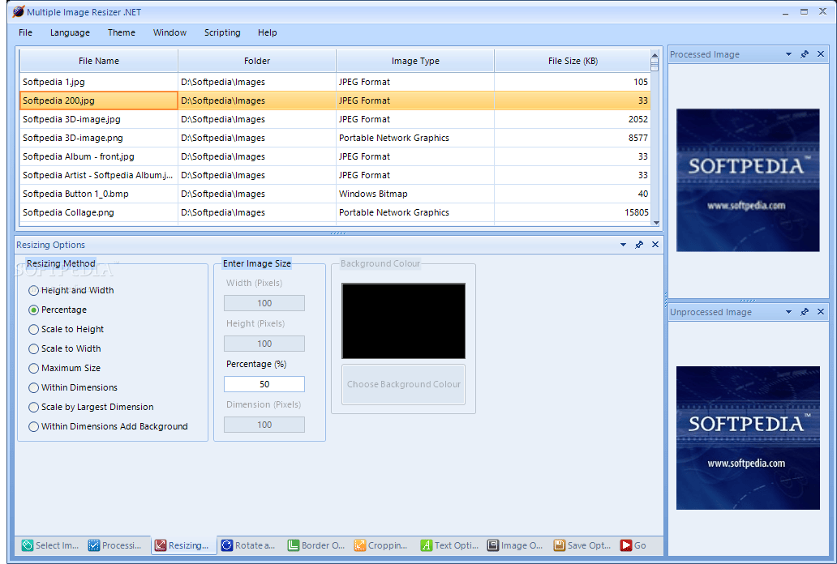This screenshot has width=837, height=564.
Task: Select the Height and Width radio button
Action: [x=33, y=290]
